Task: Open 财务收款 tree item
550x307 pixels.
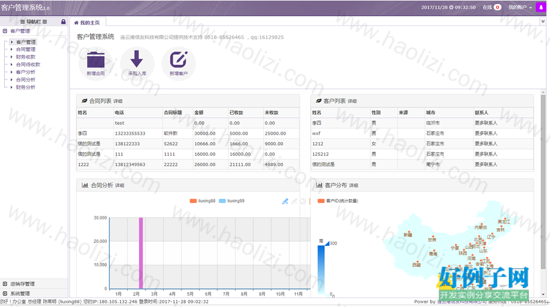Action: (25, 57)
